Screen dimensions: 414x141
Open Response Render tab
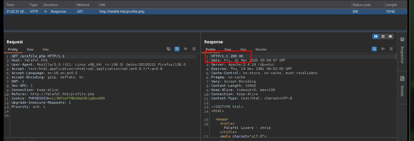coord(261,49)
